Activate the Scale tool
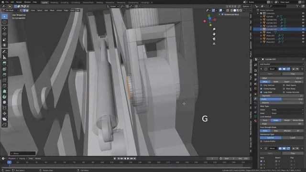The height and width of the screenshot is (172, 306). tap(4, 40)
